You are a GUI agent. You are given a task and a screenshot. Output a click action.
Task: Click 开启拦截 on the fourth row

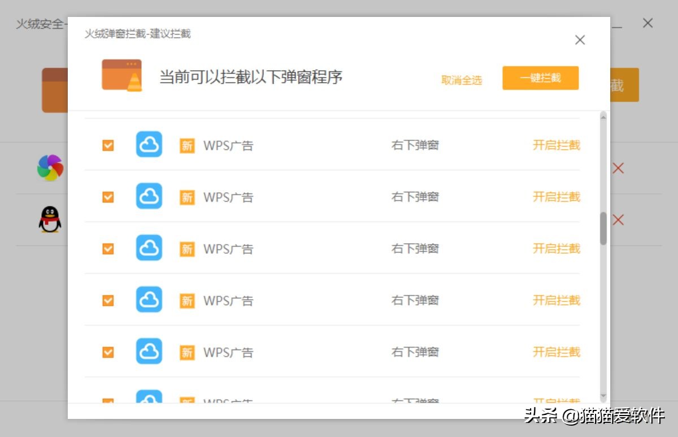(556, 300)
